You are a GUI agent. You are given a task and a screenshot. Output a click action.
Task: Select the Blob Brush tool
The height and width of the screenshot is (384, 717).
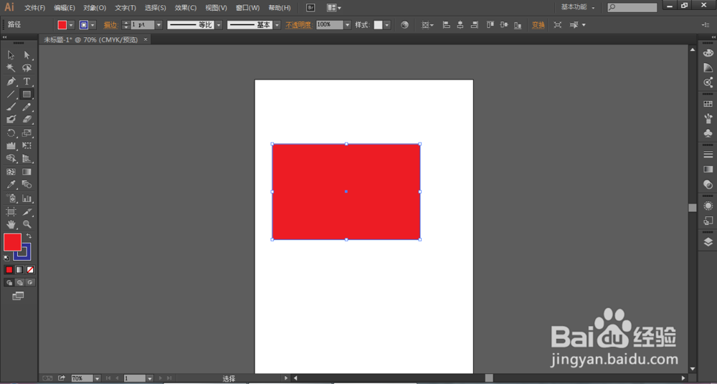11,120
